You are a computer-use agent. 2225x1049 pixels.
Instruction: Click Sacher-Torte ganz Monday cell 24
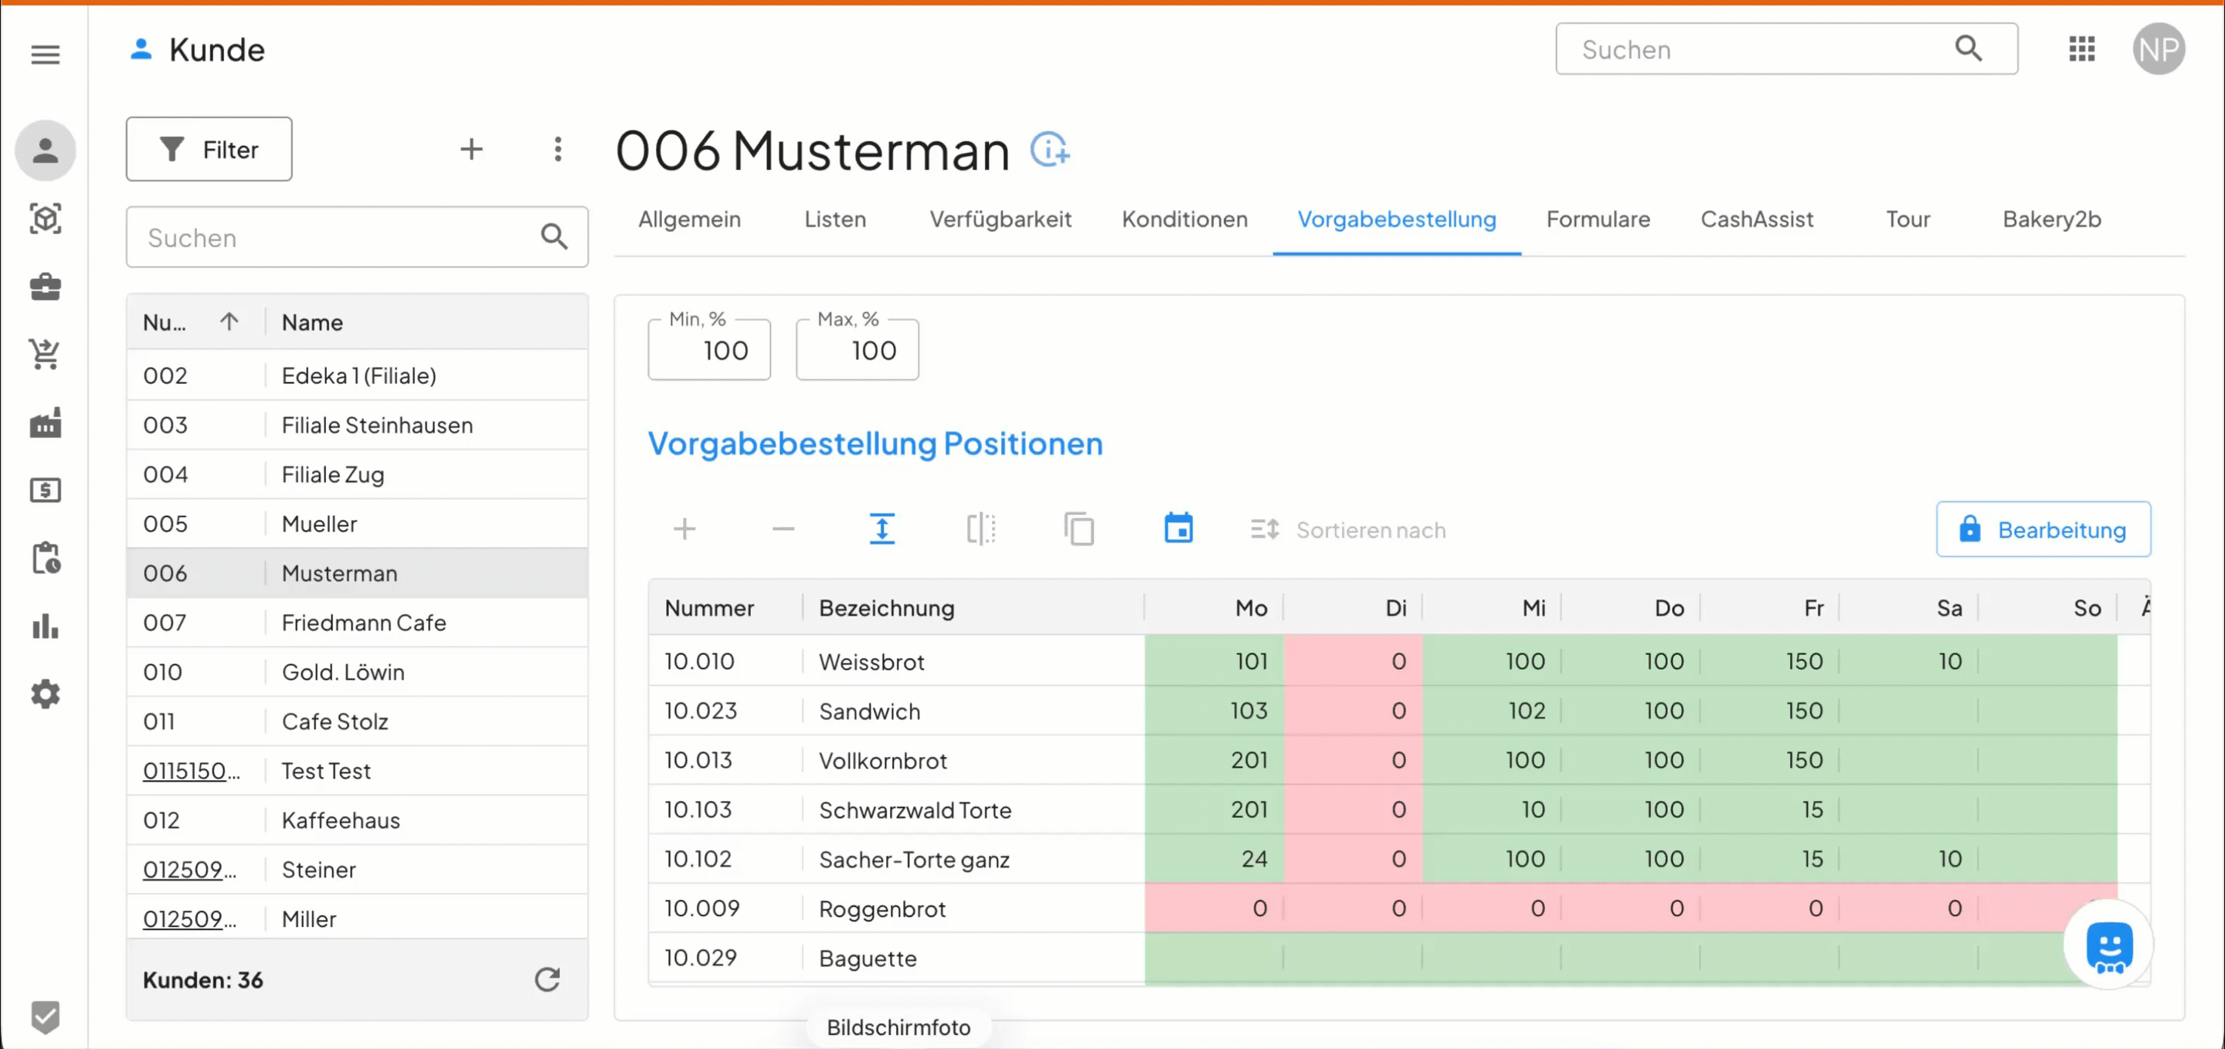point(1214,858)
